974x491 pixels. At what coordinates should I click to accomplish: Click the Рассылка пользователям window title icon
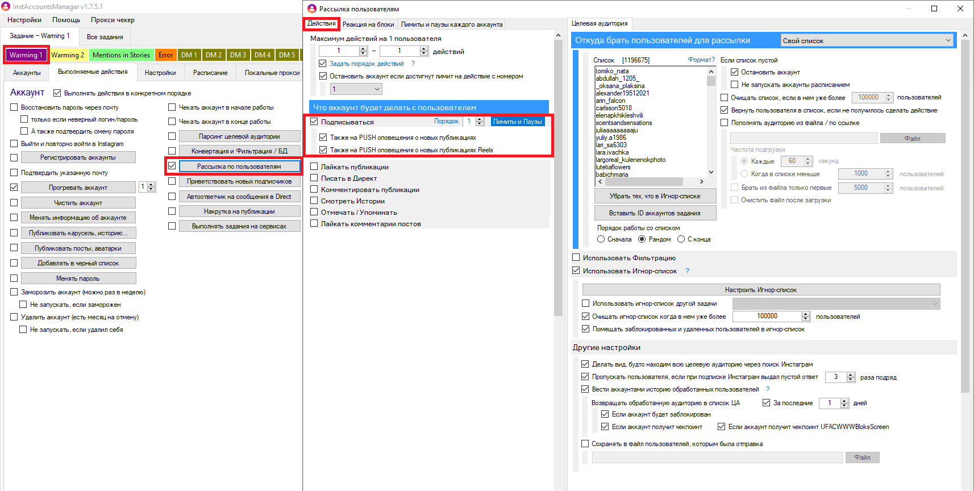312,9
